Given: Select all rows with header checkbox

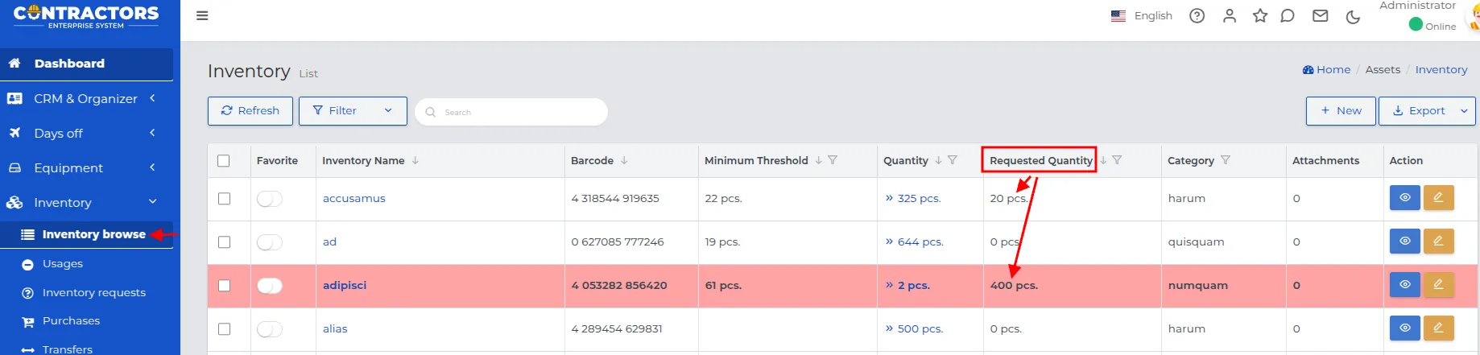Looking at the screenshot, I should coord(224,161).
